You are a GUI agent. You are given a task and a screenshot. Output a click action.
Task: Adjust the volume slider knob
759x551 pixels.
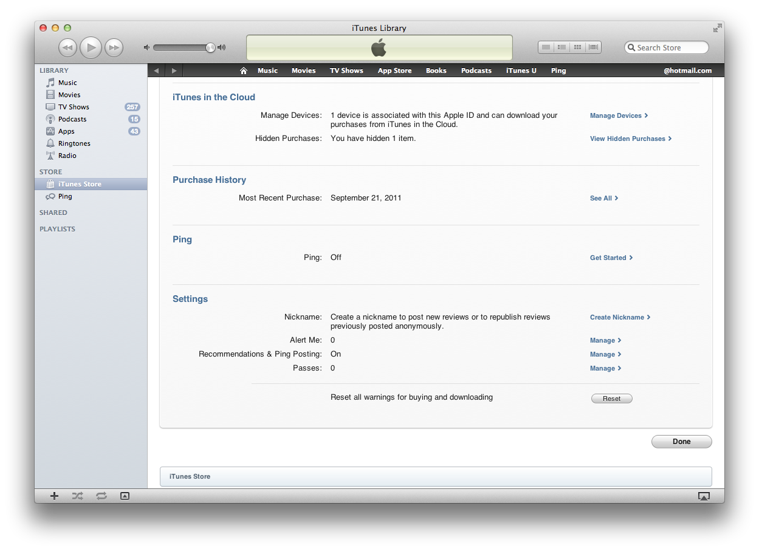pyautogui.click(x=210, y=47)
